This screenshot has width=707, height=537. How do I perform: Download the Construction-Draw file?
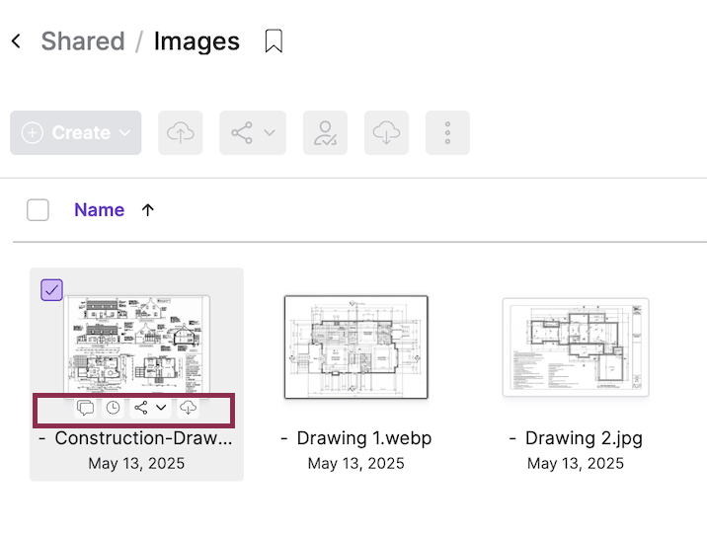[188, 408]
